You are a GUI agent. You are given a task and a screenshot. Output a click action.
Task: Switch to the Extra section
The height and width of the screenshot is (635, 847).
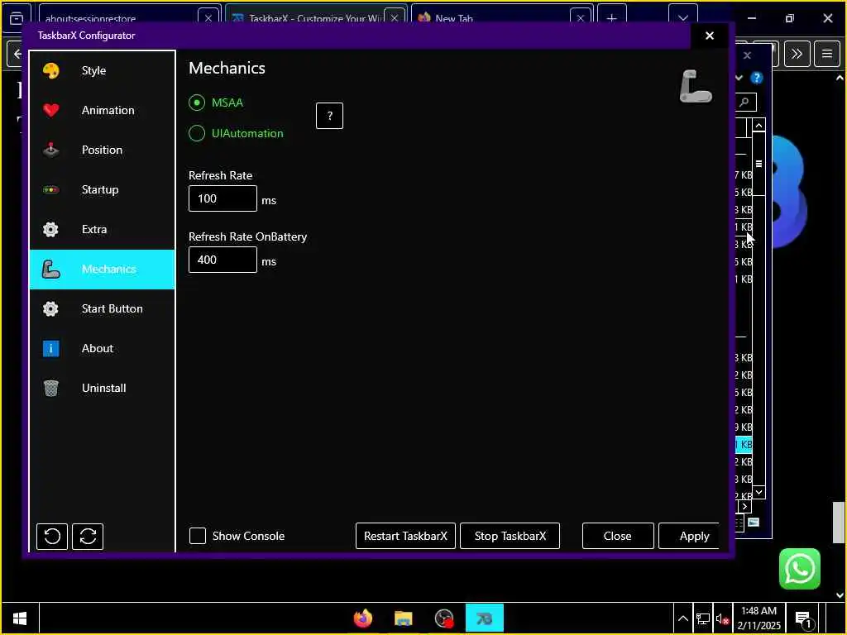coord(102,230)
